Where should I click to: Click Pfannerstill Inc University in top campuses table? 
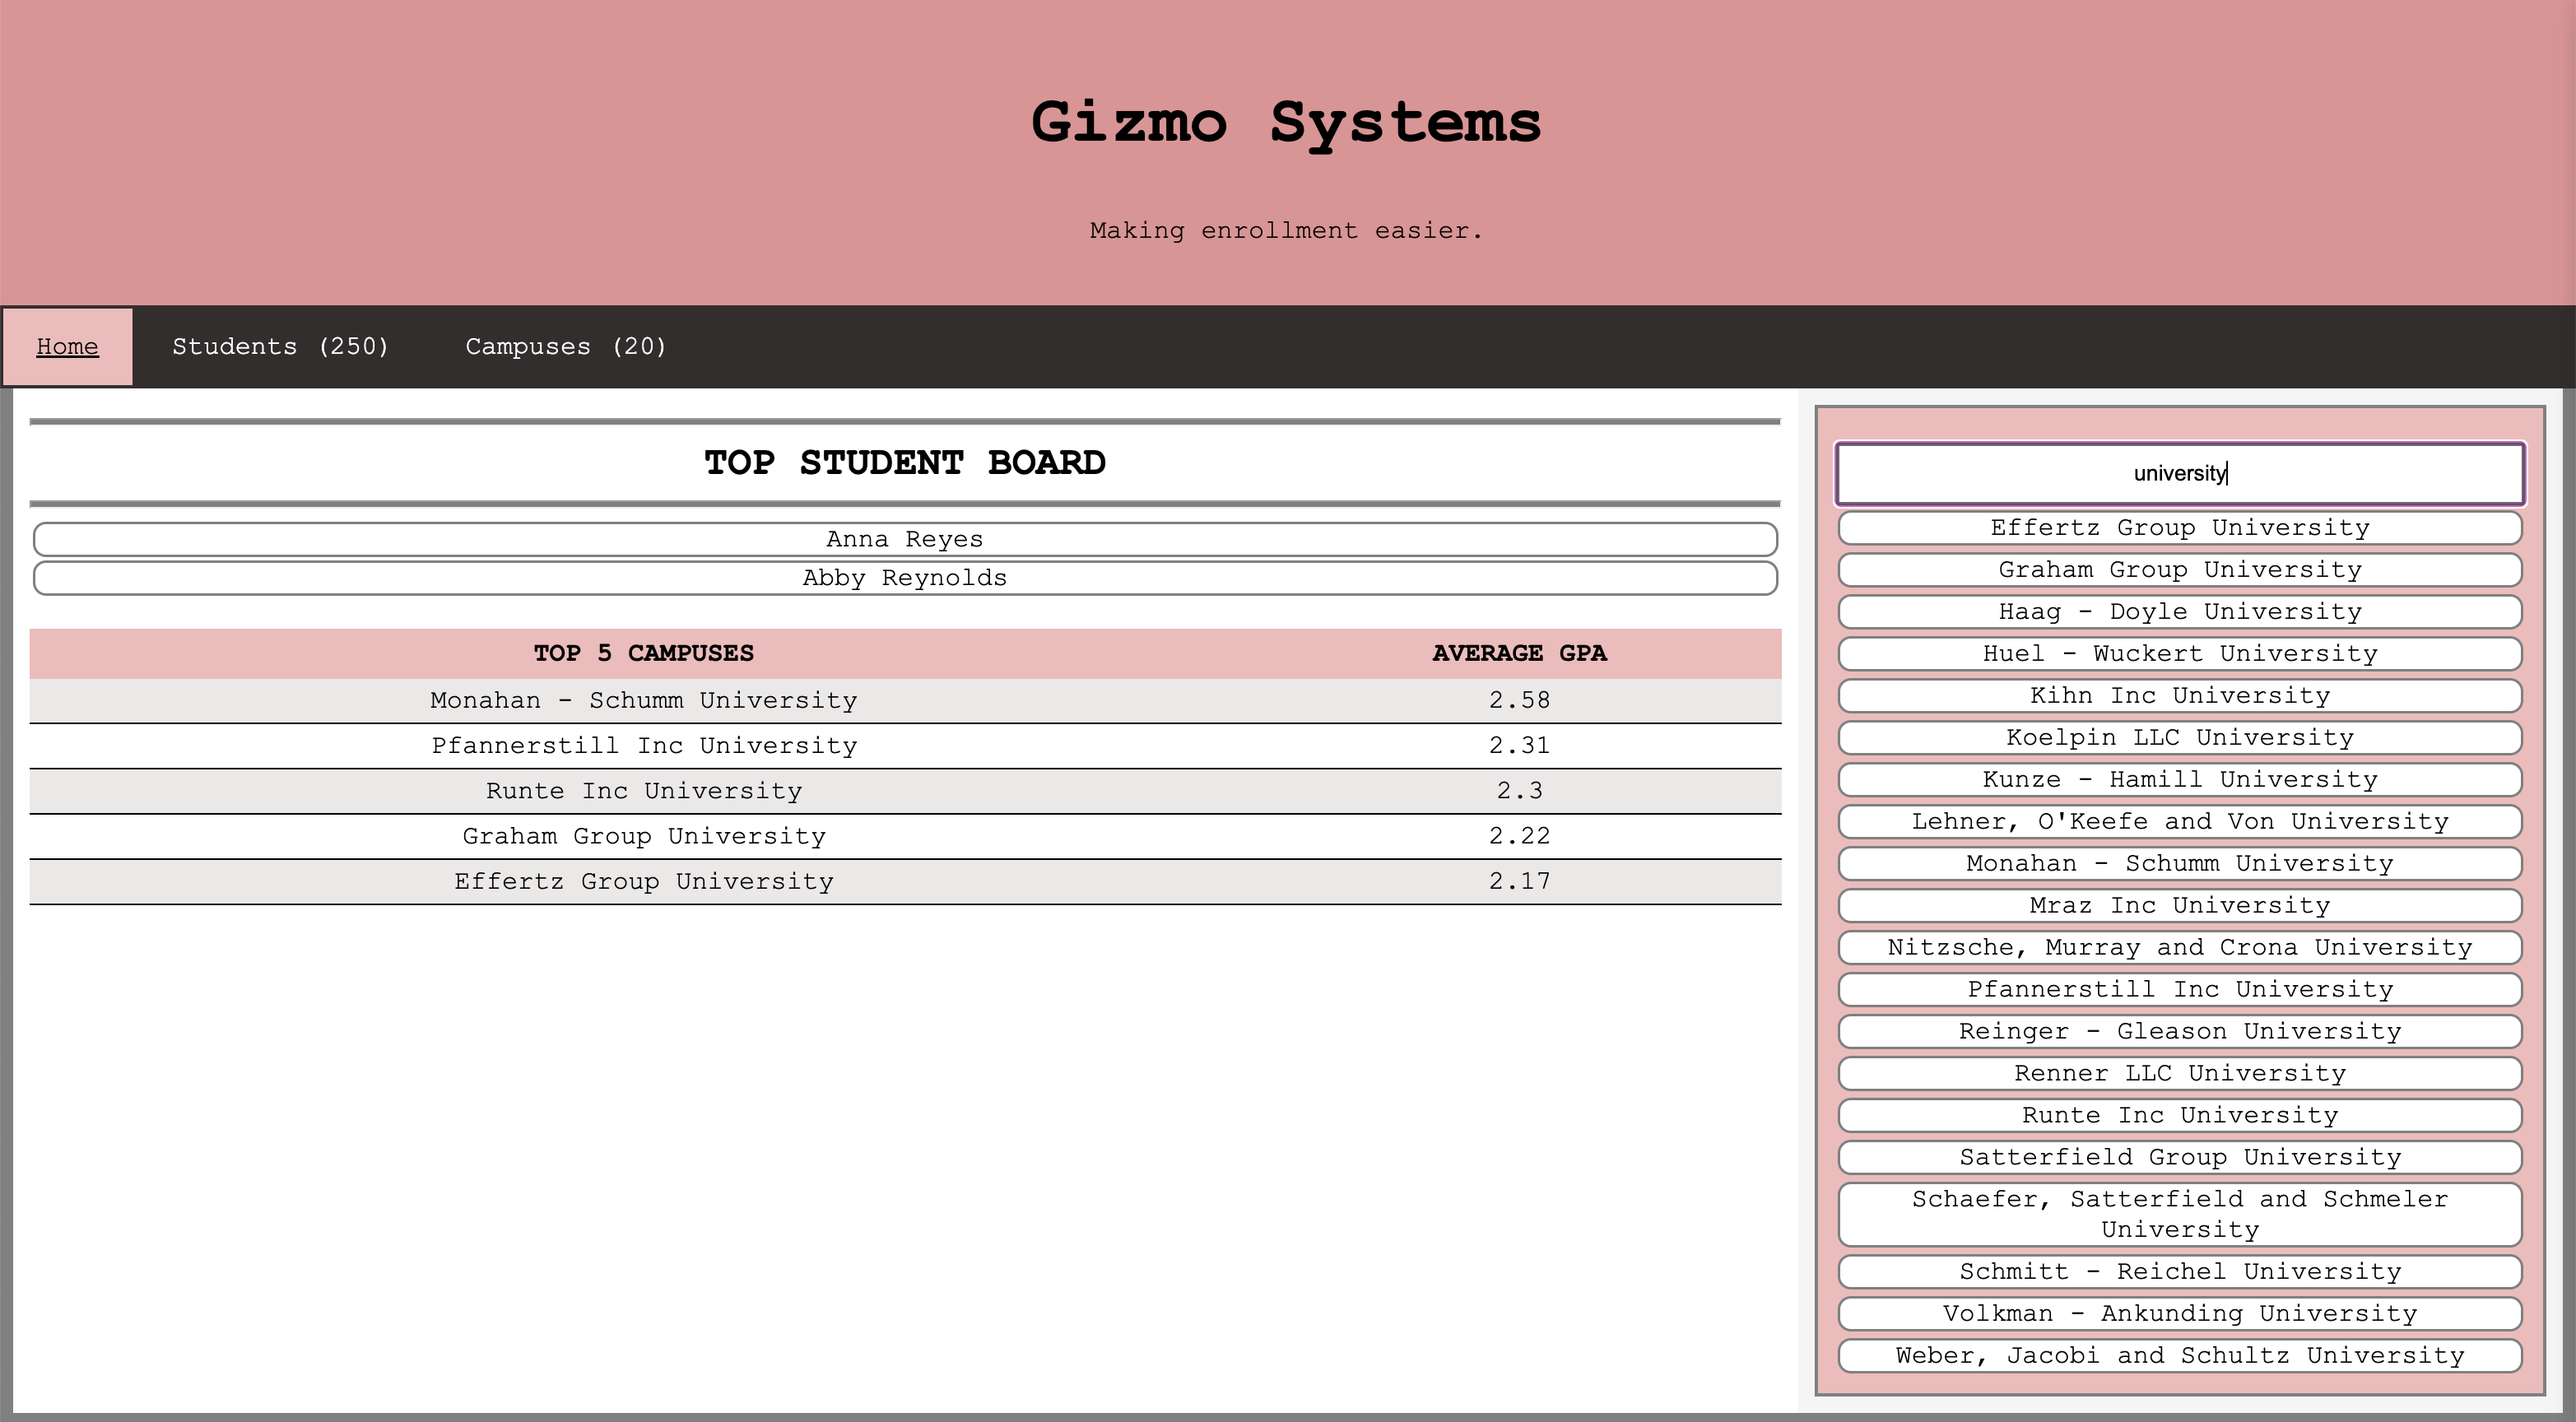[644, 746]
